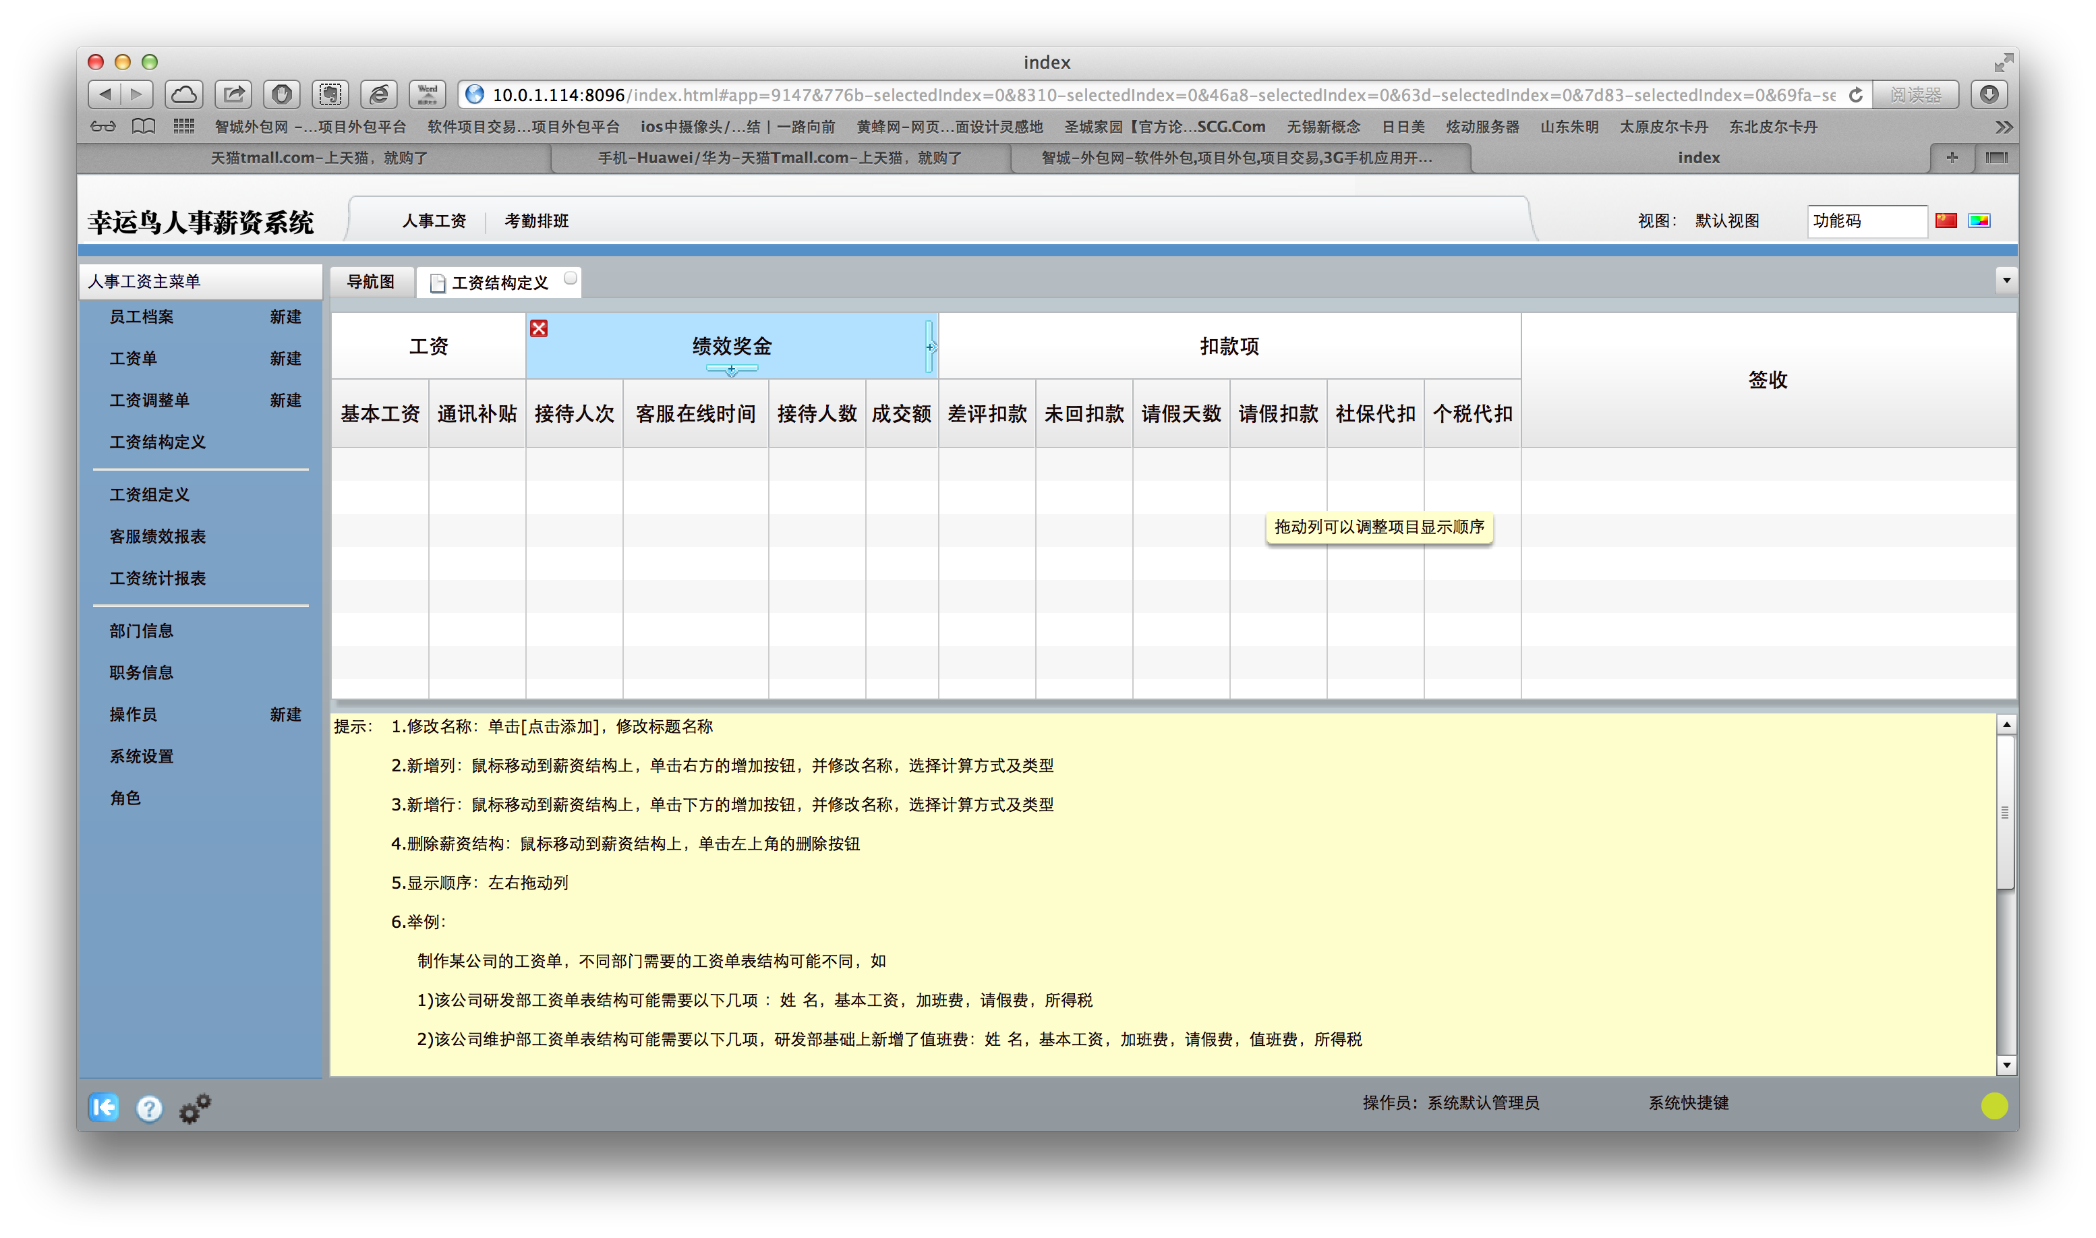Select the 客服在线时间 column header
2096x1238 pixels.
(695, 414)
